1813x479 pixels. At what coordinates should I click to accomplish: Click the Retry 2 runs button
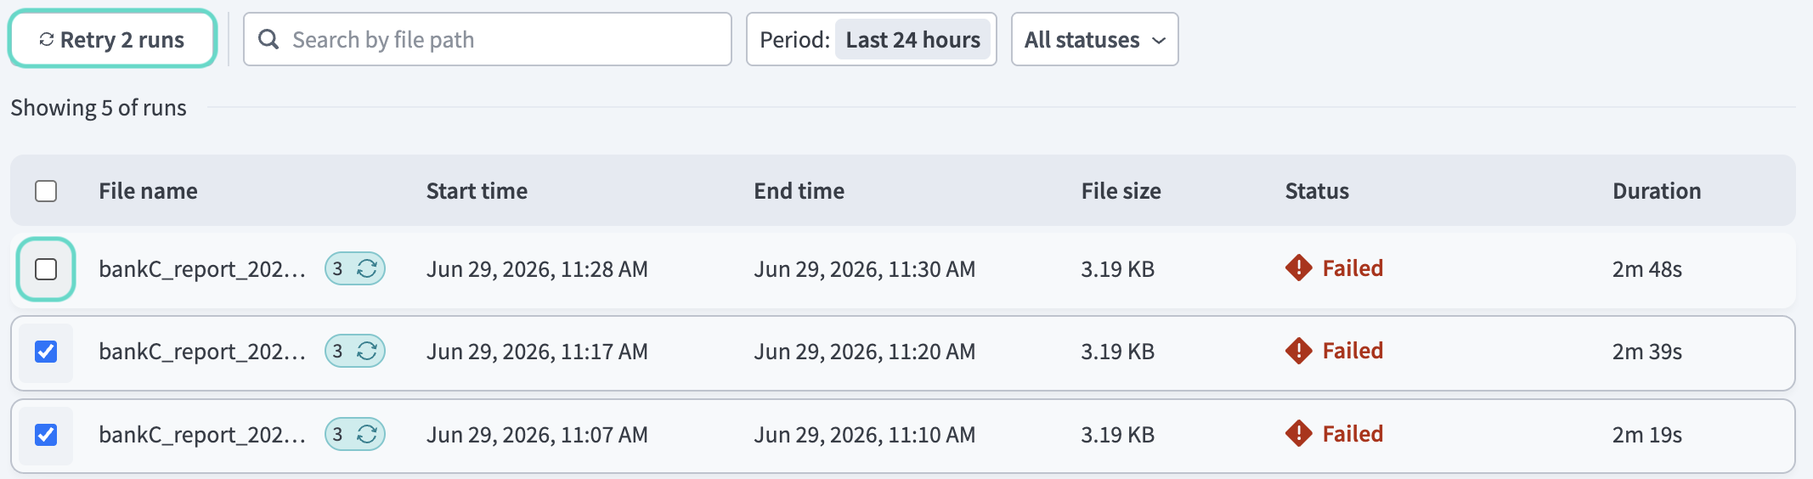pyautogui.click(x=112, y=39)
